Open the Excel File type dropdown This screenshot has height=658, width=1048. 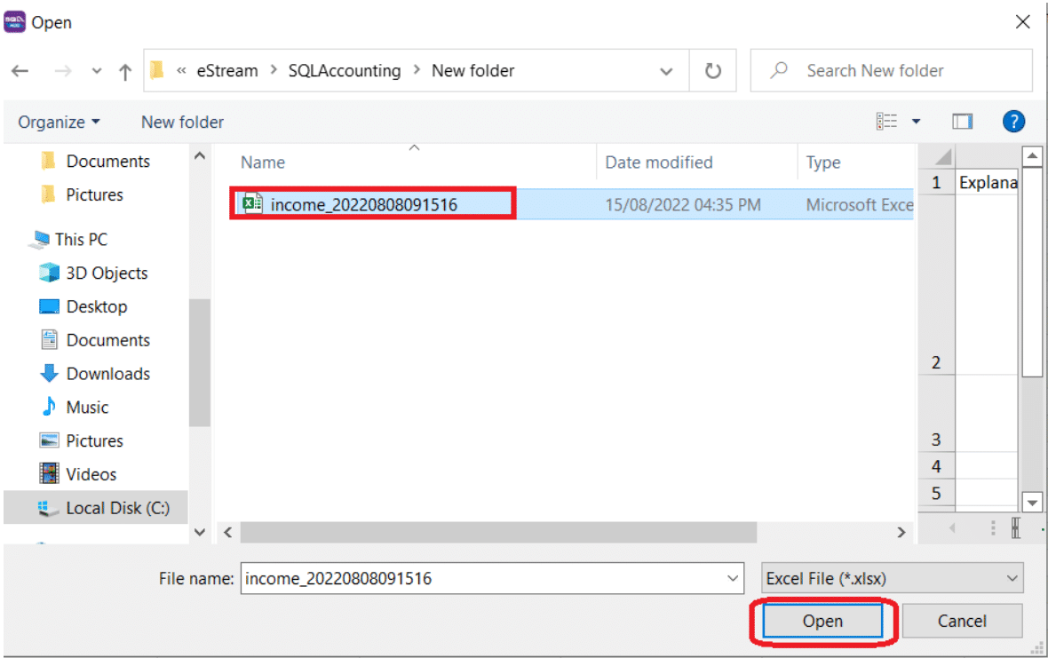pyautogui.click(x=893, y=579)
